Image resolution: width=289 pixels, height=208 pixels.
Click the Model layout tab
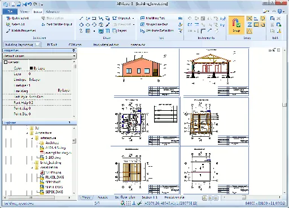coord(86,197)
